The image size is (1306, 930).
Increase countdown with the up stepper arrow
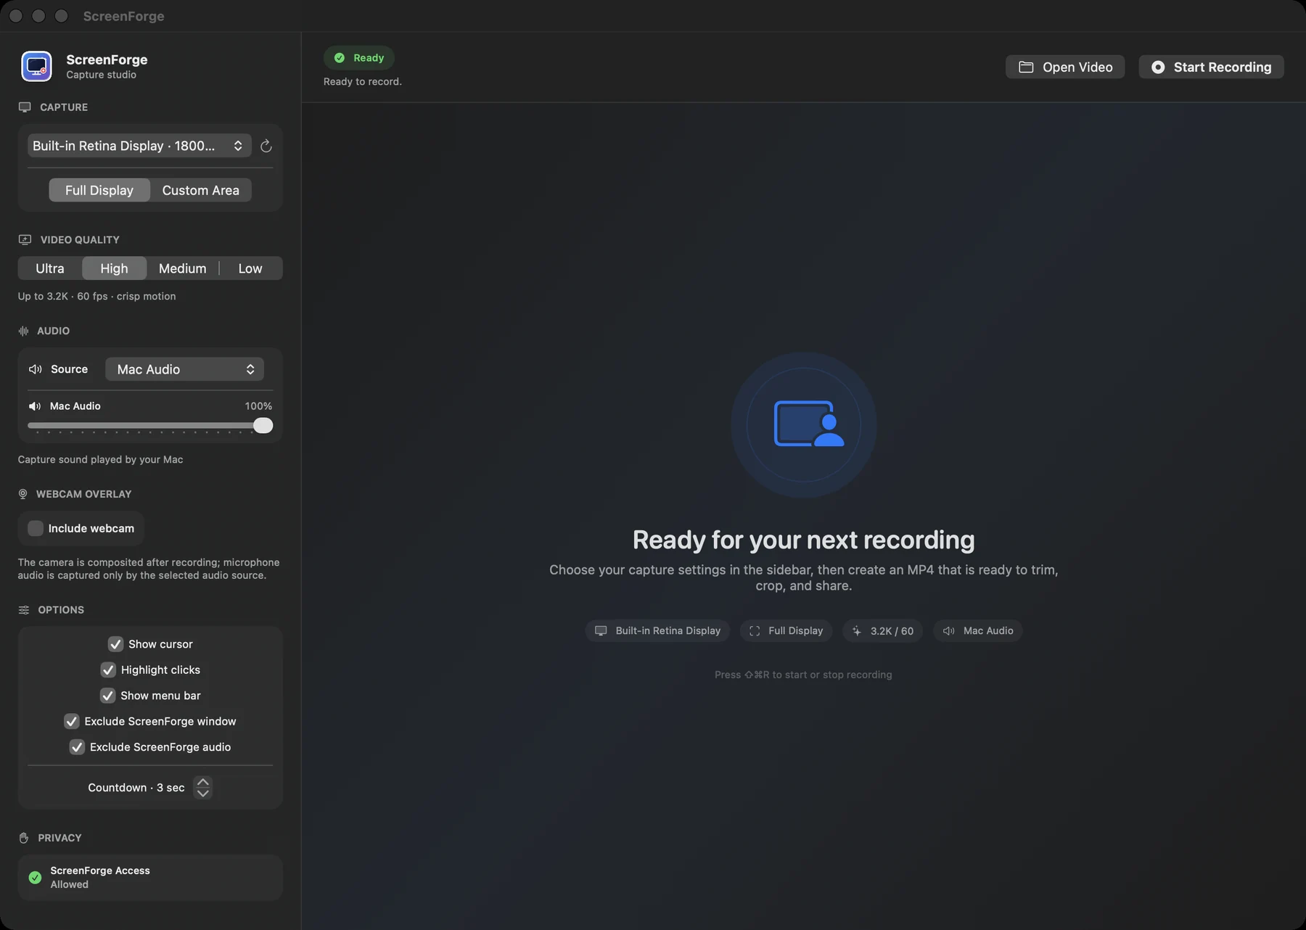coord(203,782)
